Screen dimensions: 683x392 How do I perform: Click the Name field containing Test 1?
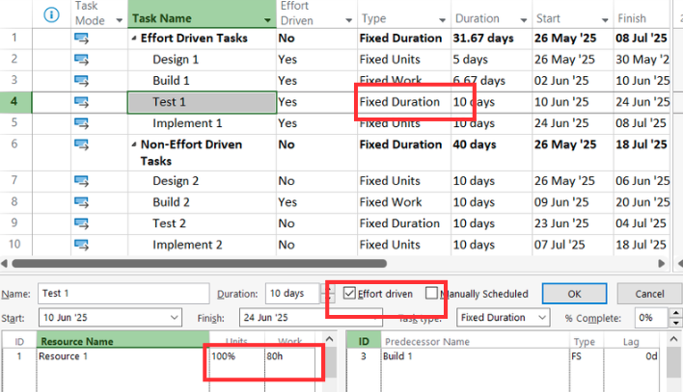point(123,293)
